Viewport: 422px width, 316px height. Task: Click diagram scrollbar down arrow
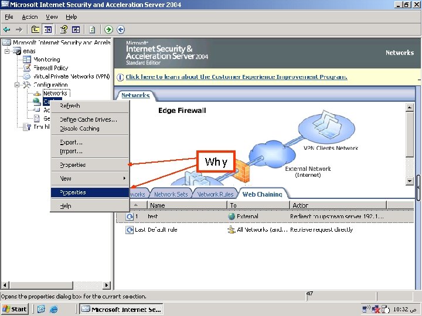click(x=409, y=181)
